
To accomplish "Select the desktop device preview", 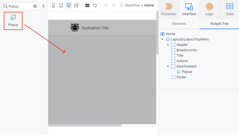I will 69,5.
